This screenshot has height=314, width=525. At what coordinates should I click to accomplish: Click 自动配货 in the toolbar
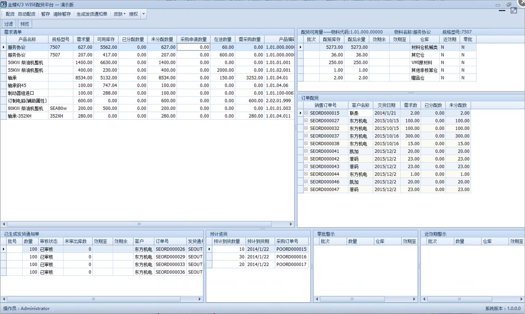point(27,14)
